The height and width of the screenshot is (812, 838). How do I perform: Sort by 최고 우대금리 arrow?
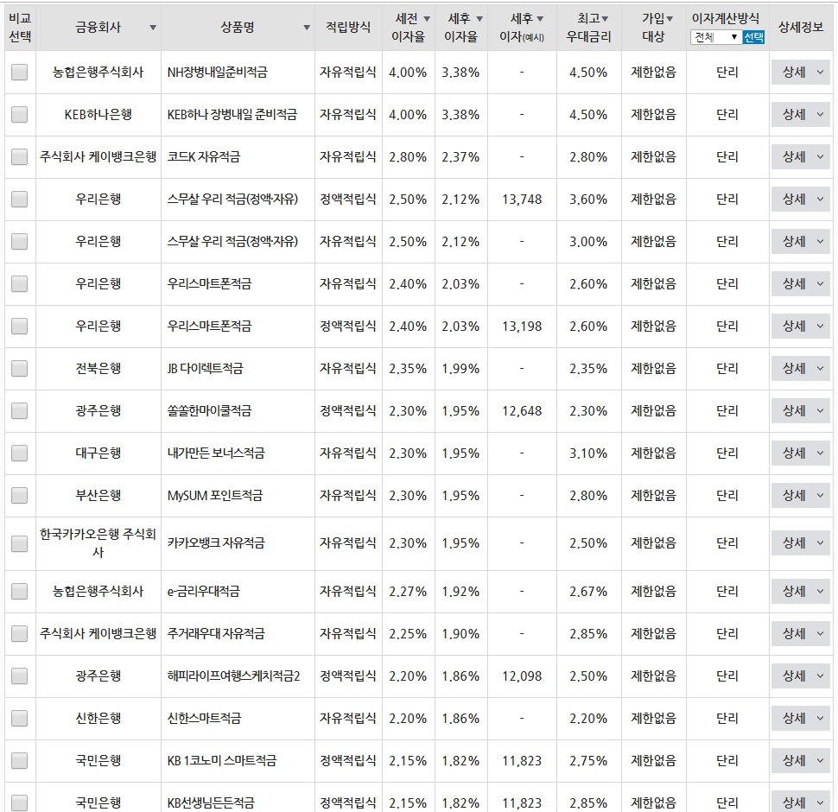[x=605, y=19]
